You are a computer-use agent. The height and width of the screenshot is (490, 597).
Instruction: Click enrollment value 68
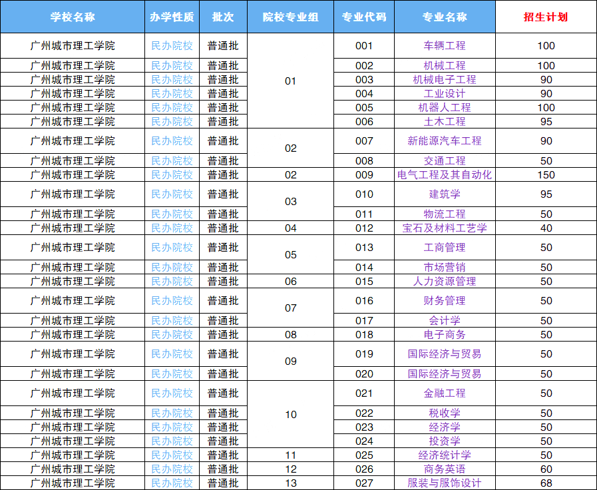tap(546, 483)
